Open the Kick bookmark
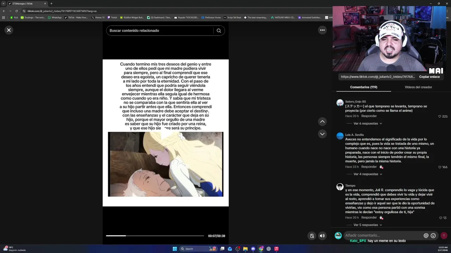The height and width of the screenshot is (253, 451). pyautogui.click(x=14, y=17)
